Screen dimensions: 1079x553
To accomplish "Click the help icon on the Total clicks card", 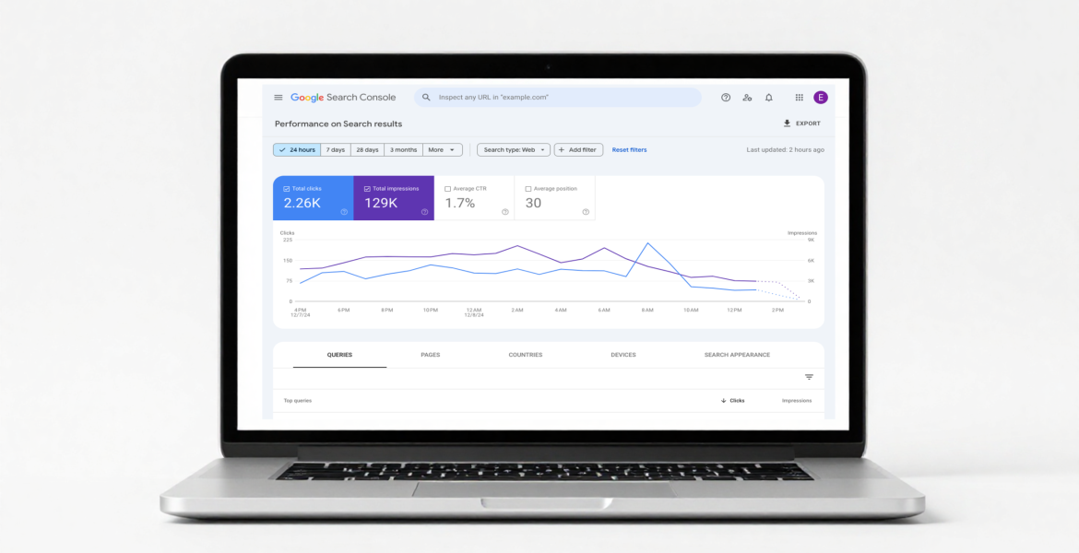I will [344, 212].
